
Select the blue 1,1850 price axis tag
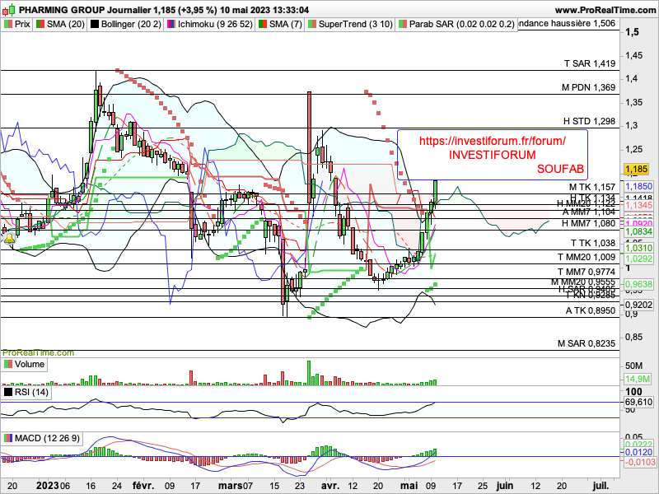pyautogui.click(x=639, y=186)
